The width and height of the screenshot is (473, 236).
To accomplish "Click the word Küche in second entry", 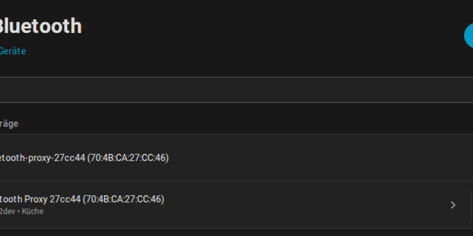I will [33, 211].
